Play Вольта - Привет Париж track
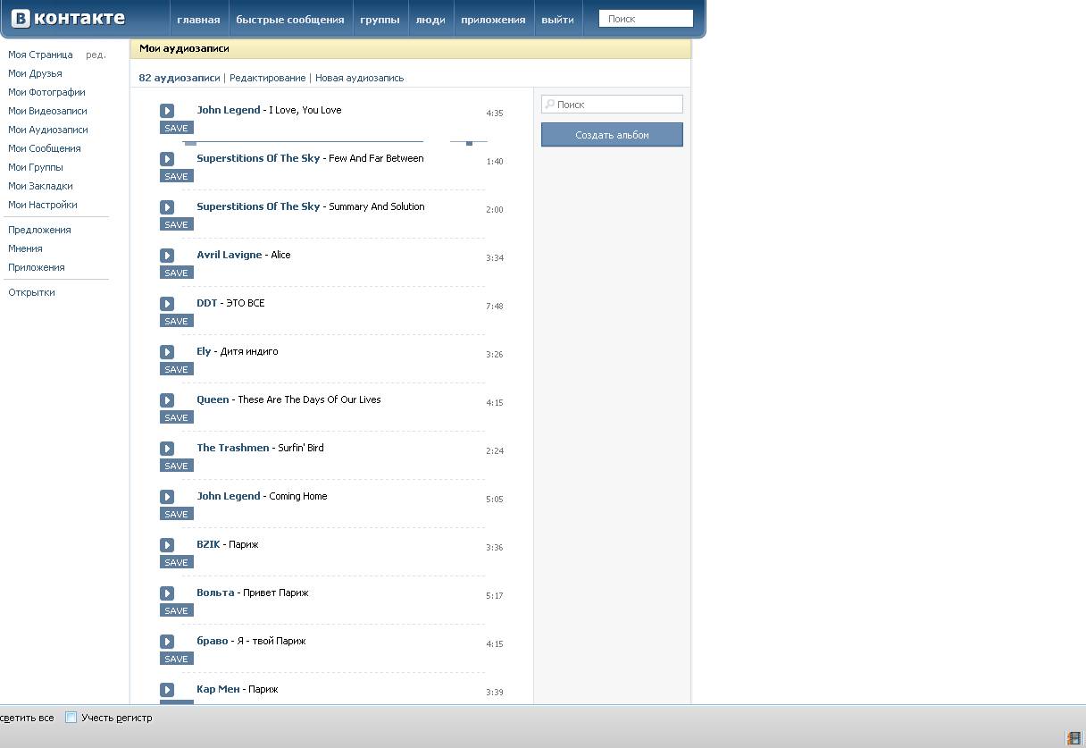 pos(167,593)
